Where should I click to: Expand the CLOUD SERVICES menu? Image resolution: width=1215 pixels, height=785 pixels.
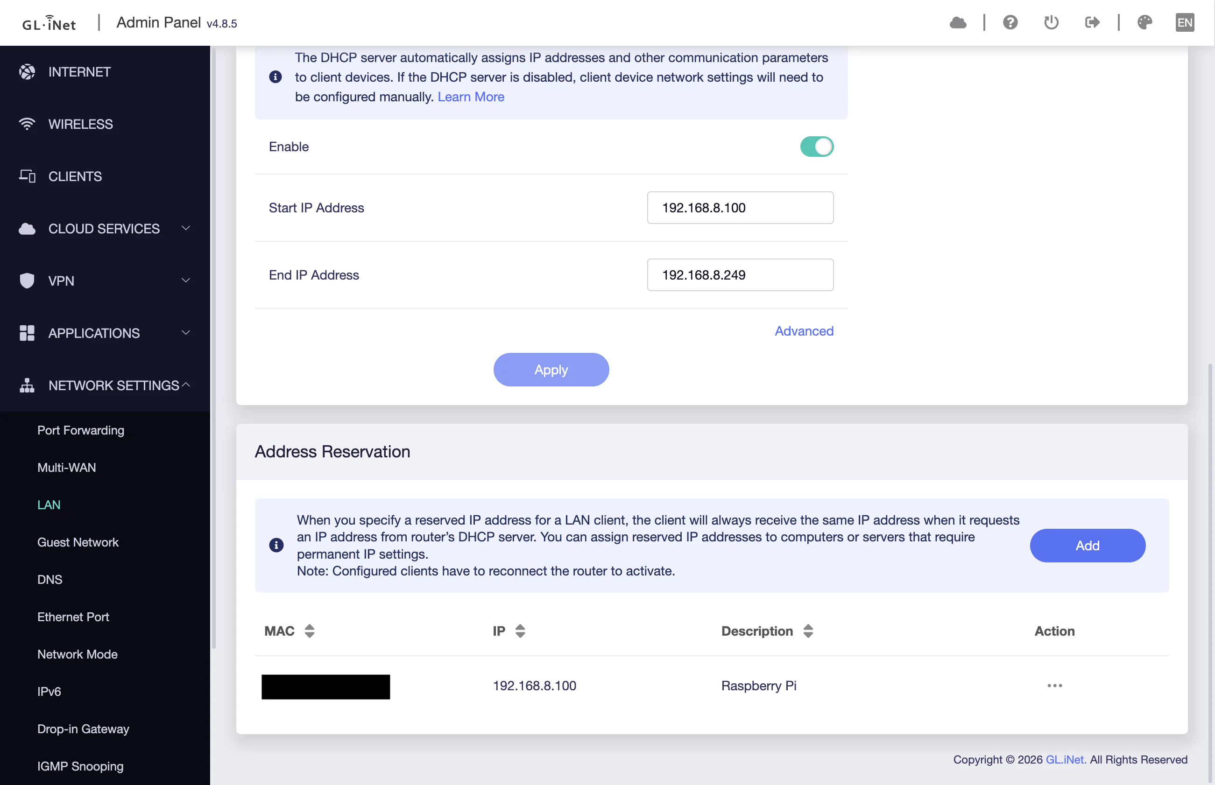[105, 228]
